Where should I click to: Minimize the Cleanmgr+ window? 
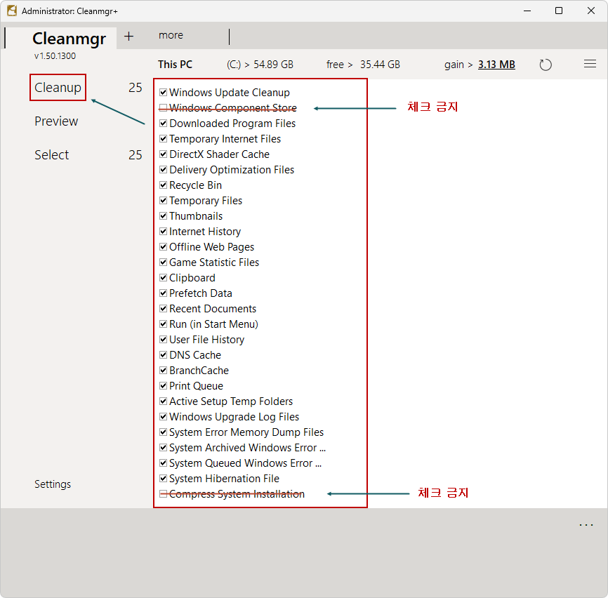(527, 11)
